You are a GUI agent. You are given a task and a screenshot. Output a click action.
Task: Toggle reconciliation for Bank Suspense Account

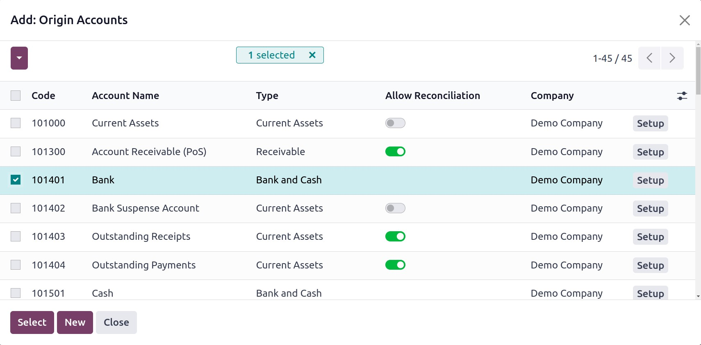coord(395,208)
